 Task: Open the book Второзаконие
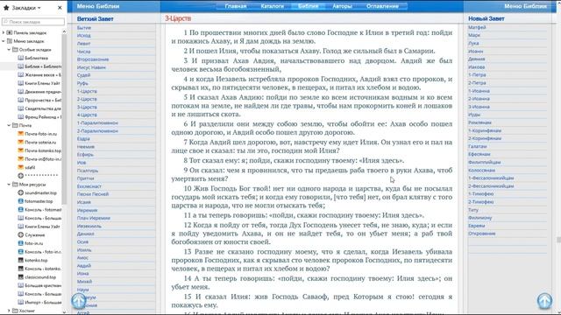[93, 59]
